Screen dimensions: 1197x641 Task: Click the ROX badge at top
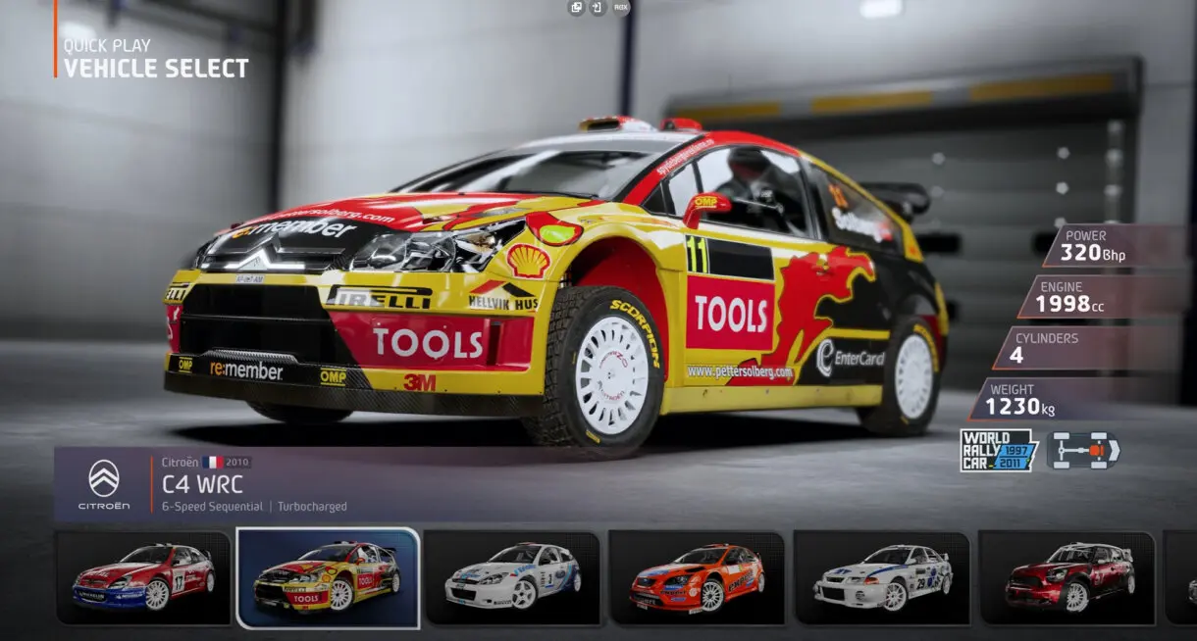tap(621, 8)
